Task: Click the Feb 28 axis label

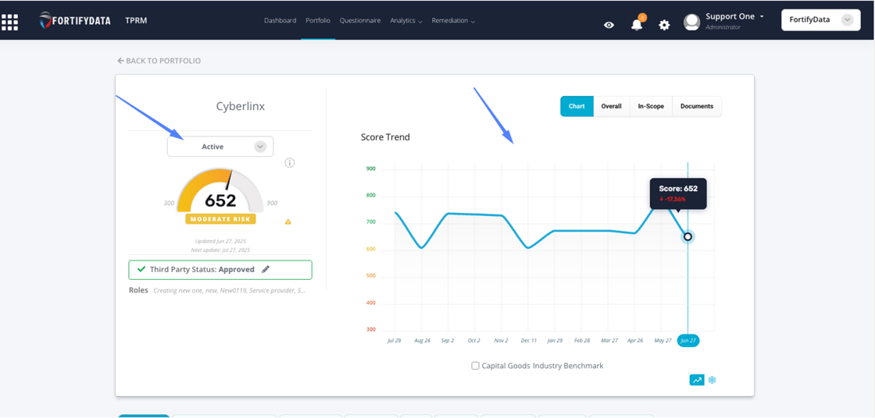Action: [582, 341]
